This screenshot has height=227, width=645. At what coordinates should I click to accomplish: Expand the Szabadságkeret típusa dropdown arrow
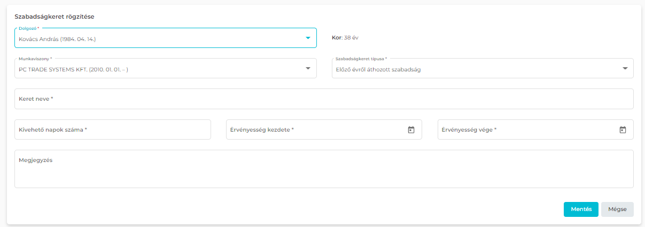coord(625,68)
